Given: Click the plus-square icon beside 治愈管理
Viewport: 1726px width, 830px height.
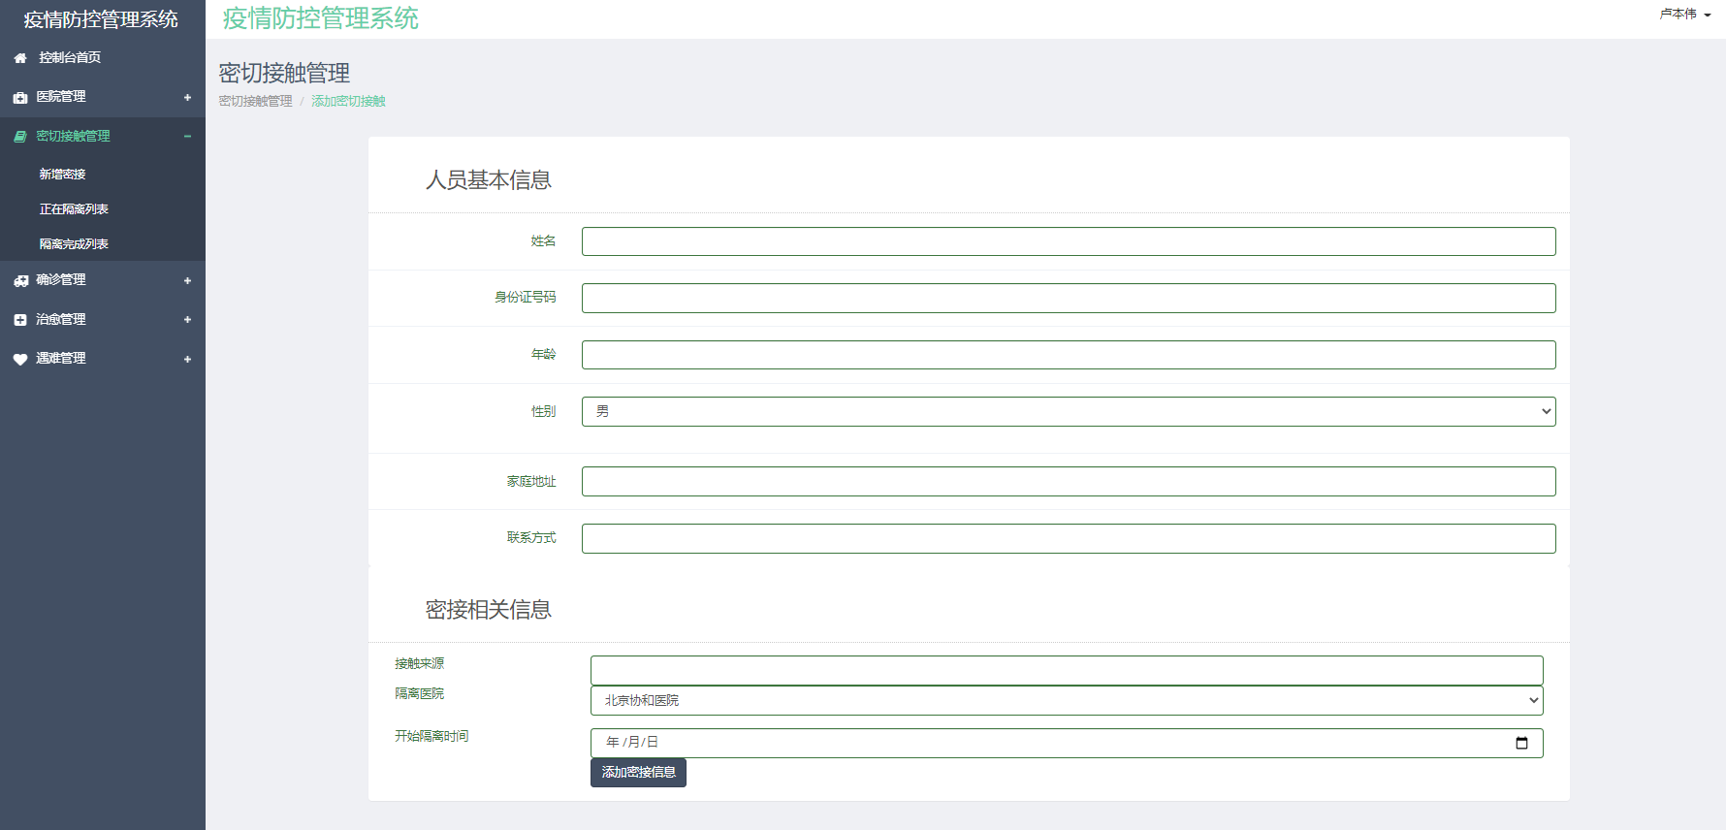Looking at the screenshot, I should [20, 320].
